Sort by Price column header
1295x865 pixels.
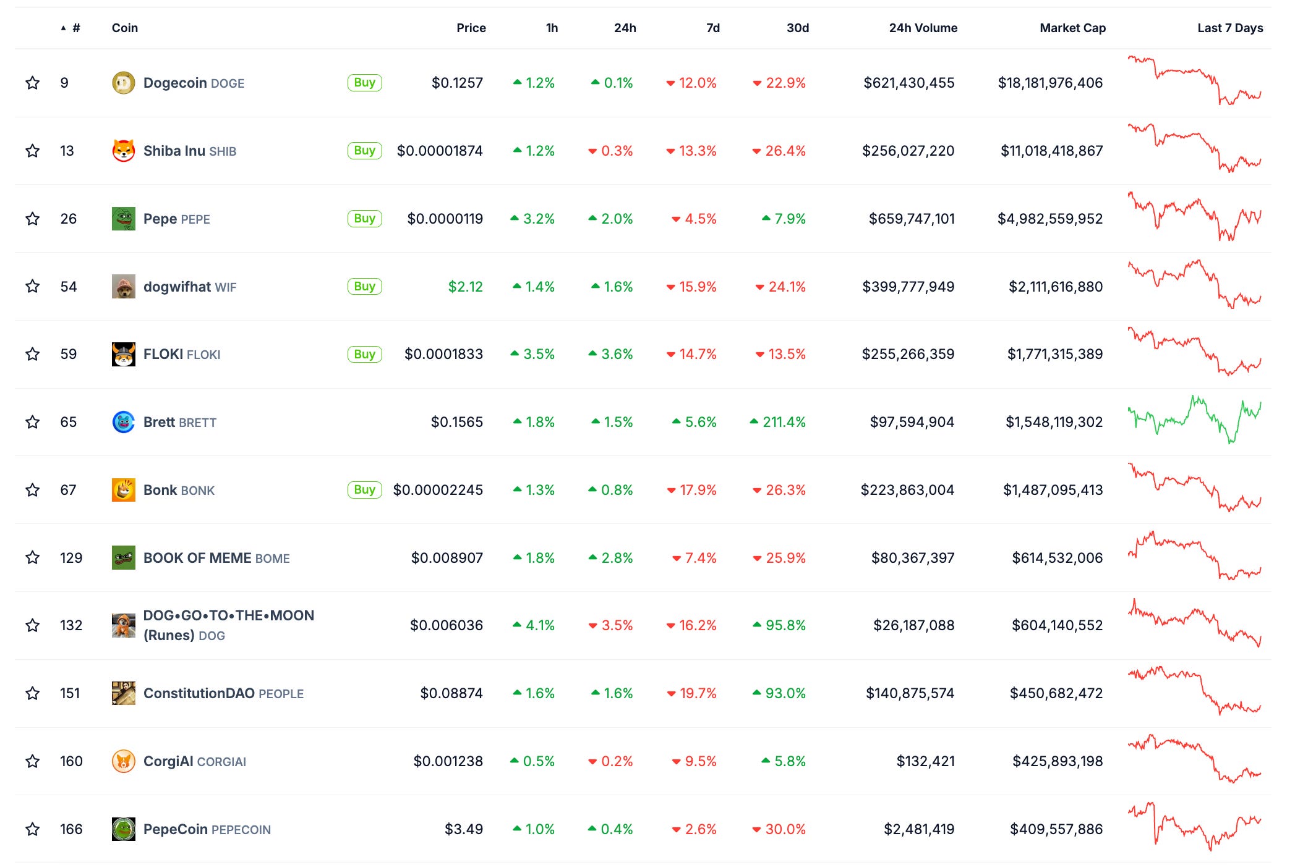471,28
